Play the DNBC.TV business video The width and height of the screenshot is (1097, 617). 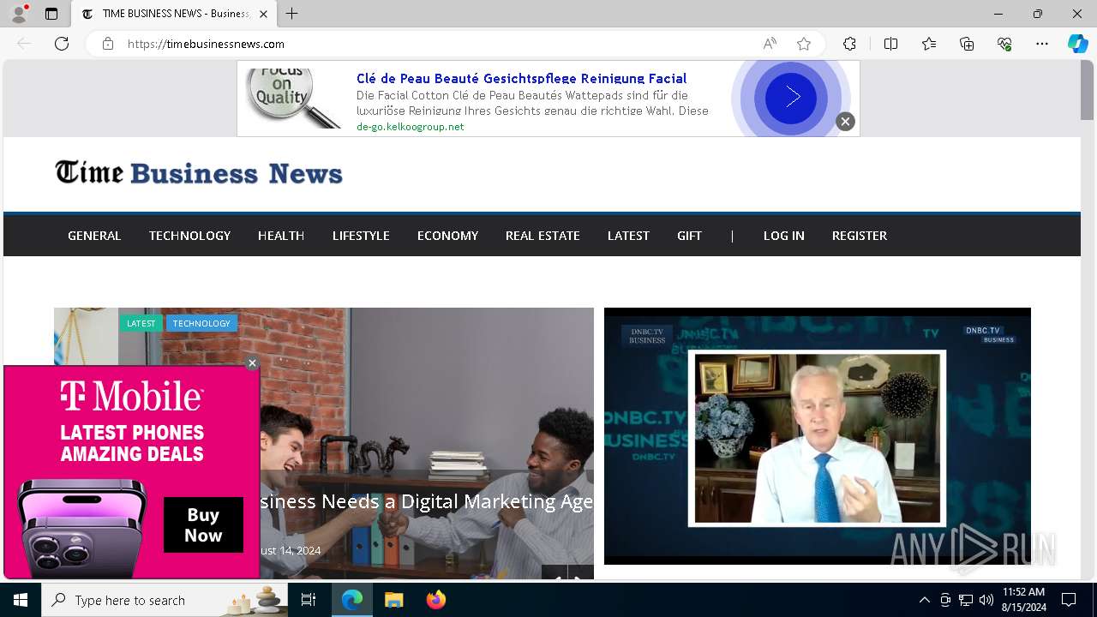pyautogui.click(x=817, y=436)
